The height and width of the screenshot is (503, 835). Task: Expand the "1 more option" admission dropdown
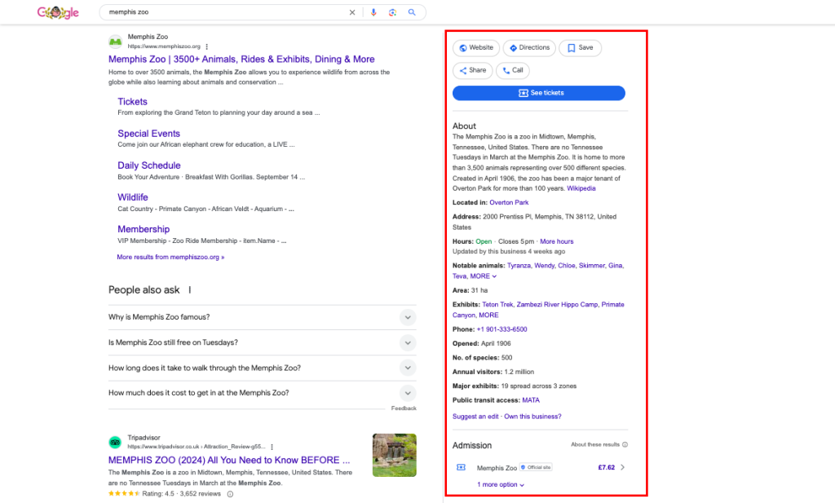pyautogui.click(x=501, y=484)
